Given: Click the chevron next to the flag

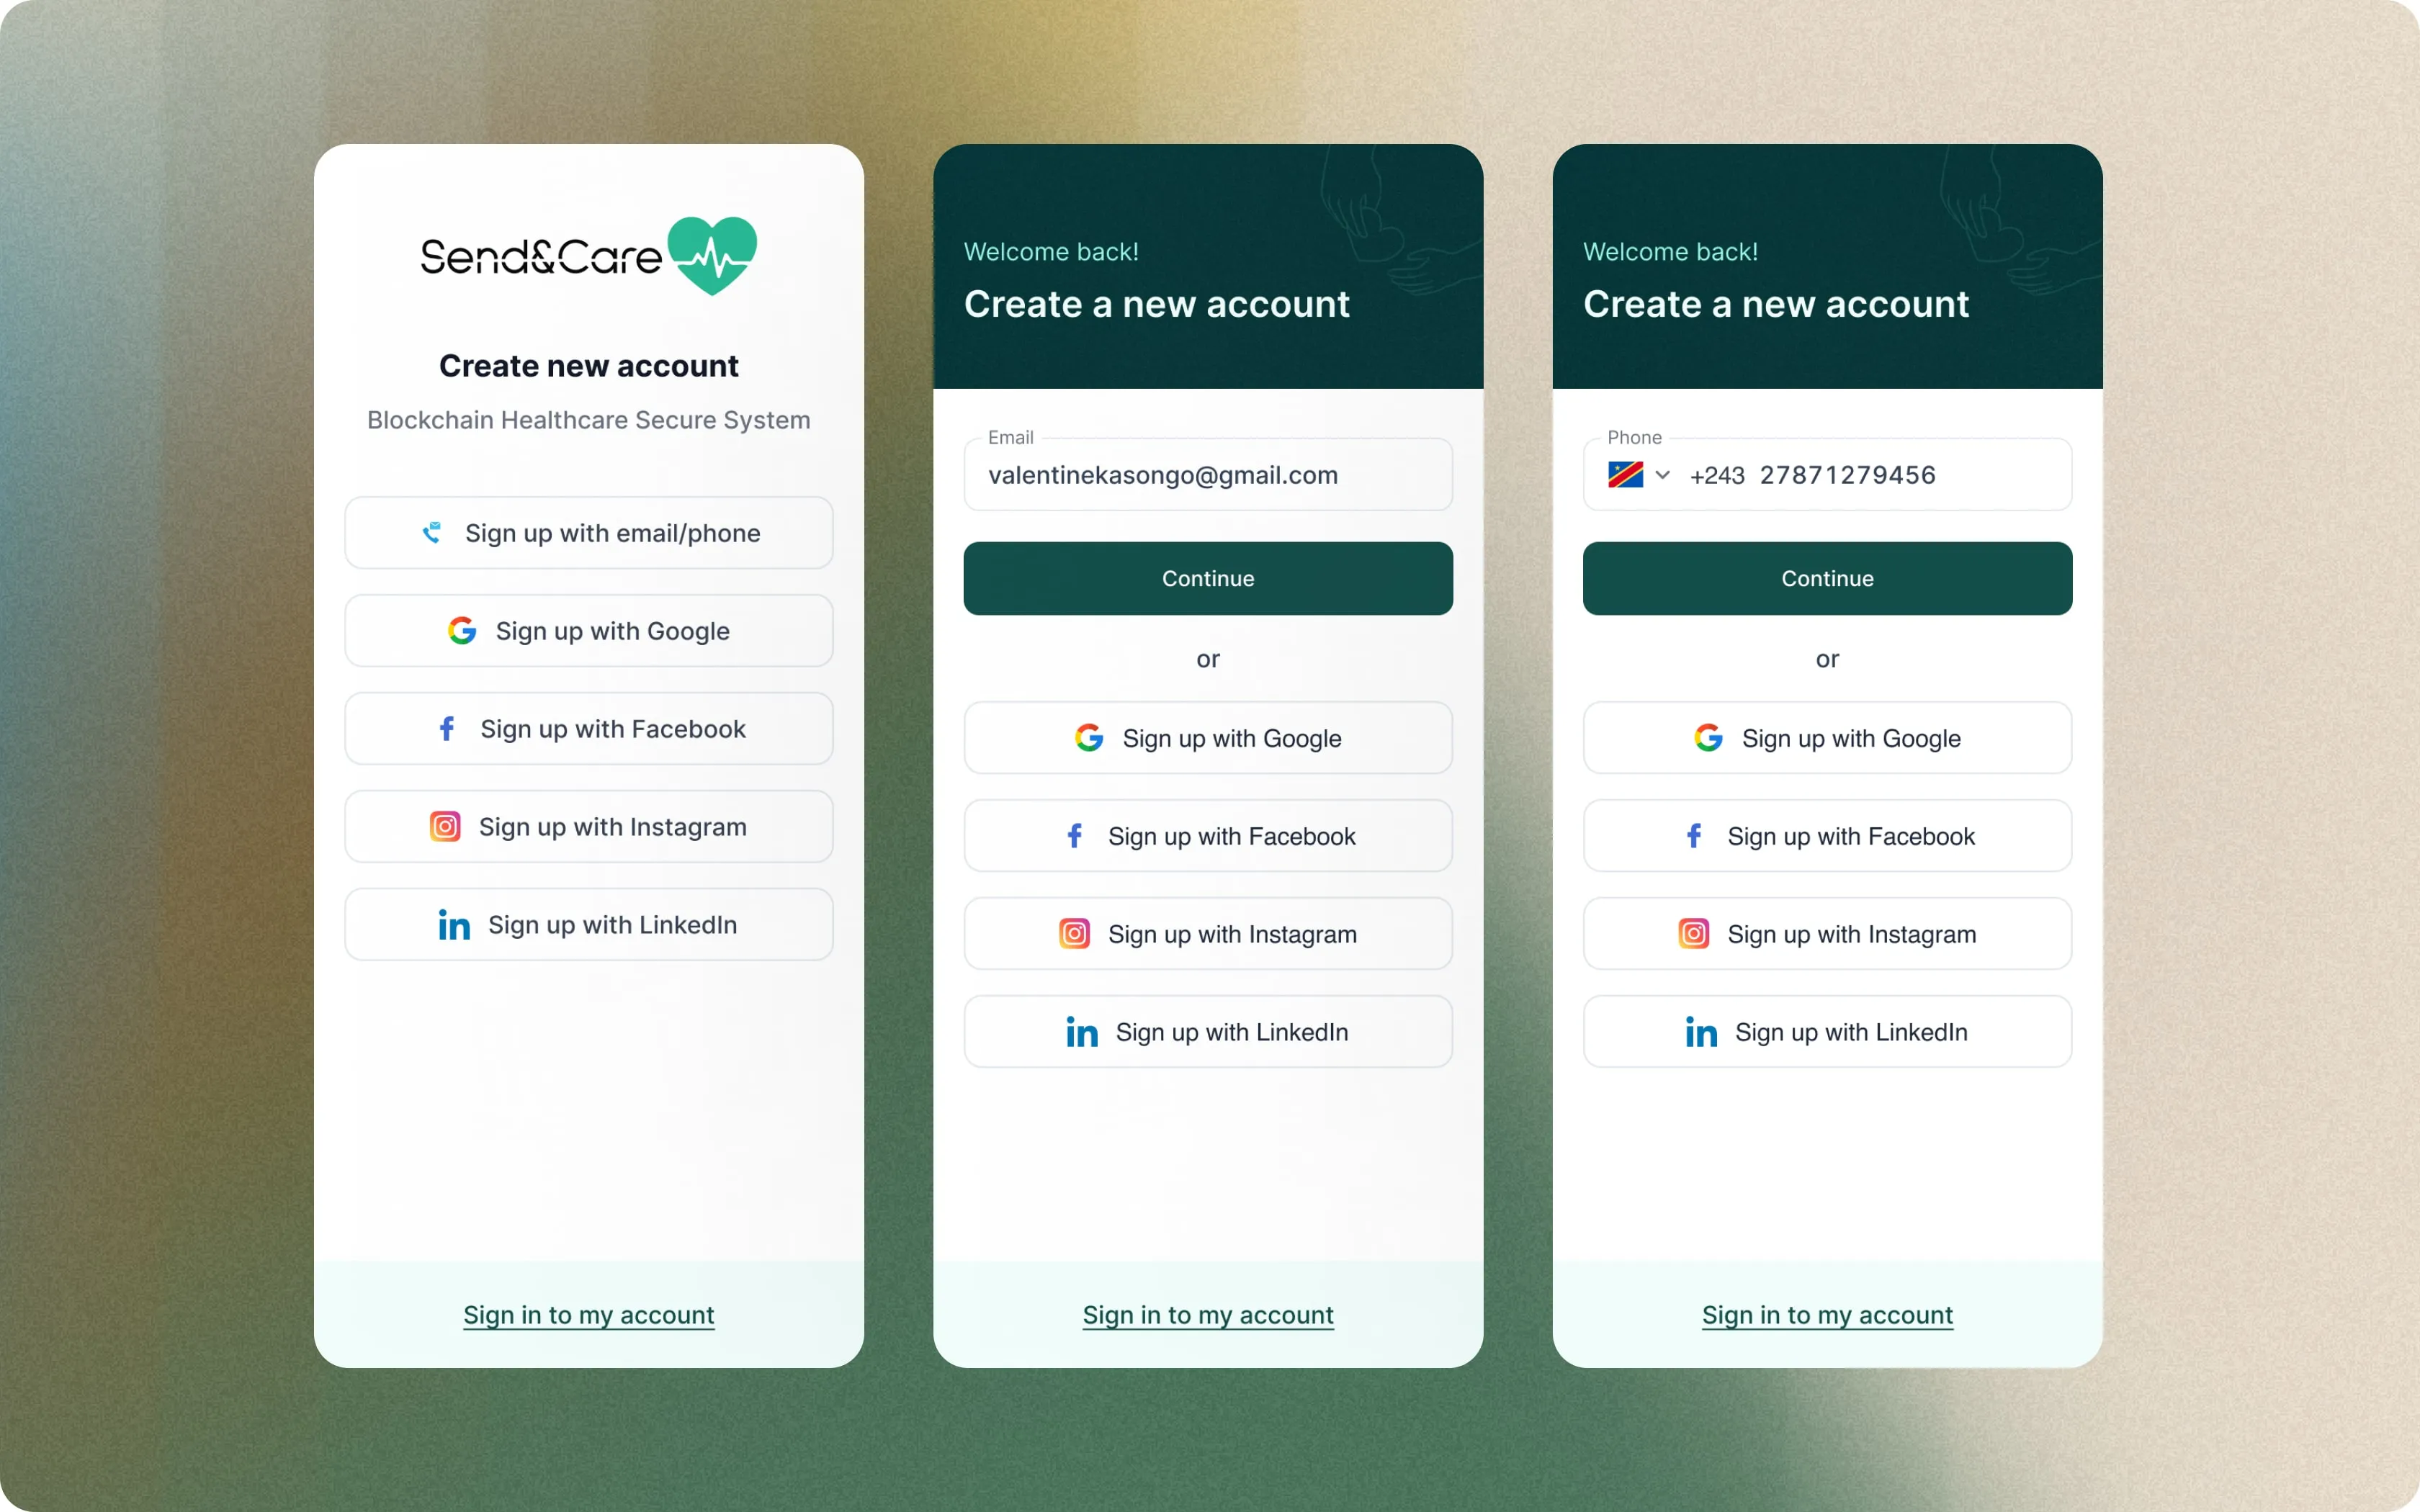Looking at the screenshot, I should pyautogui.click(x=1663, y=475).
